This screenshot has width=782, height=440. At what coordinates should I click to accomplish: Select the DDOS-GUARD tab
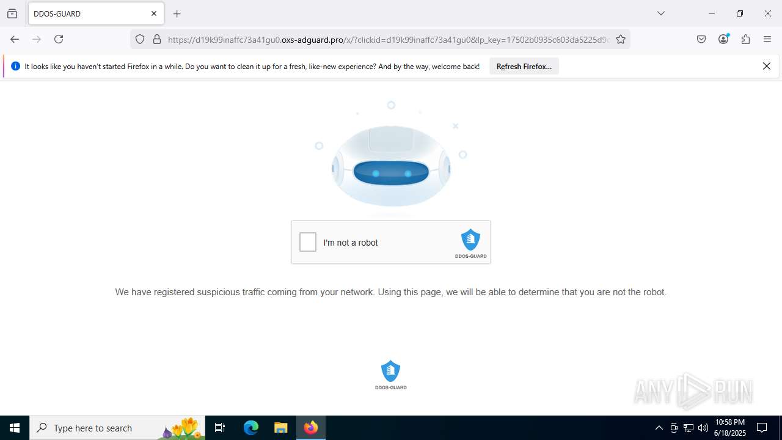click(x=96, y=13)
